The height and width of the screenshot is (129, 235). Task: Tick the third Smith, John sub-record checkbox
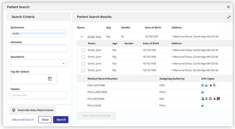click(x=83, y=64)
